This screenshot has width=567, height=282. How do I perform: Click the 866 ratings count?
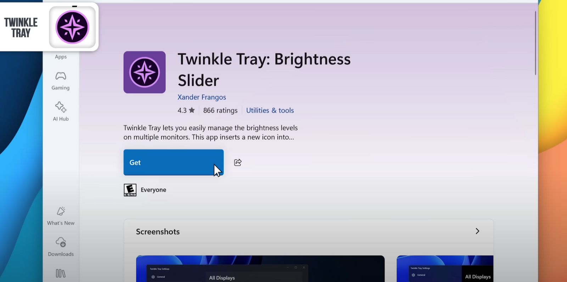pos(220,110)
